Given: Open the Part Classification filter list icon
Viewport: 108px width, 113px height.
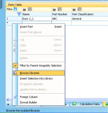Looking at the screenshot, I should pos(74,10).
